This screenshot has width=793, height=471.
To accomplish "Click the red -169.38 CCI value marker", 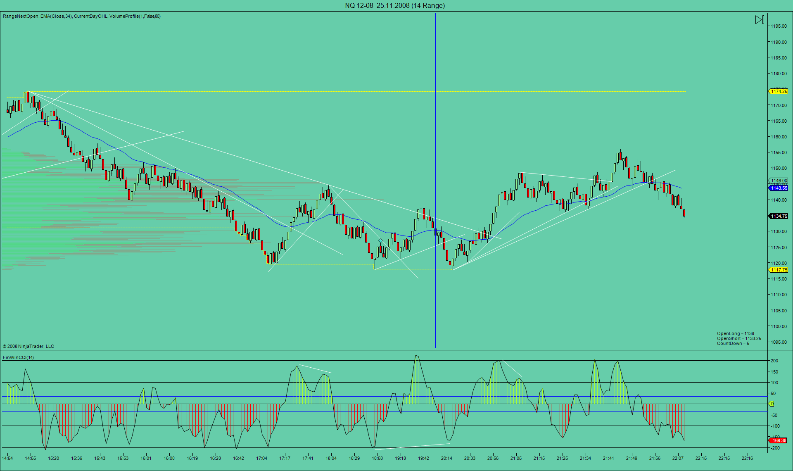I will [x=779, y=440].
